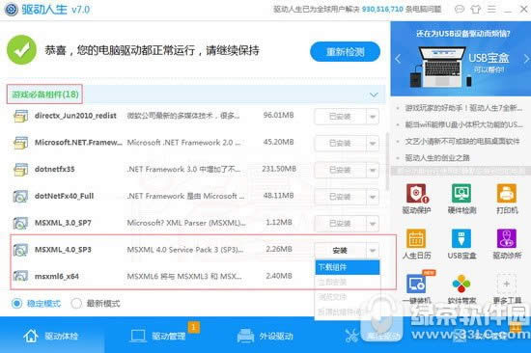Screen dimensions: 531x353
Task: Click the 游戏必备组件(18) section header
Action: [45, 95]
